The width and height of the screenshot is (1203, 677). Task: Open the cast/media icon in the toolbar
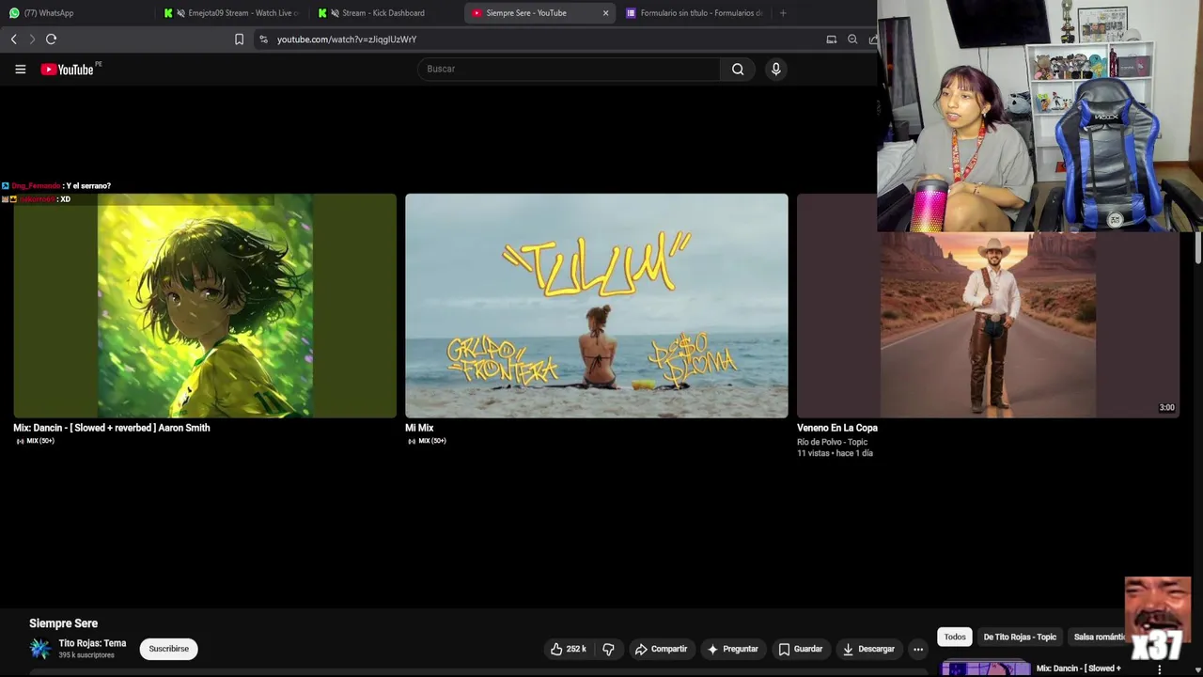click(x=831, y=39)
